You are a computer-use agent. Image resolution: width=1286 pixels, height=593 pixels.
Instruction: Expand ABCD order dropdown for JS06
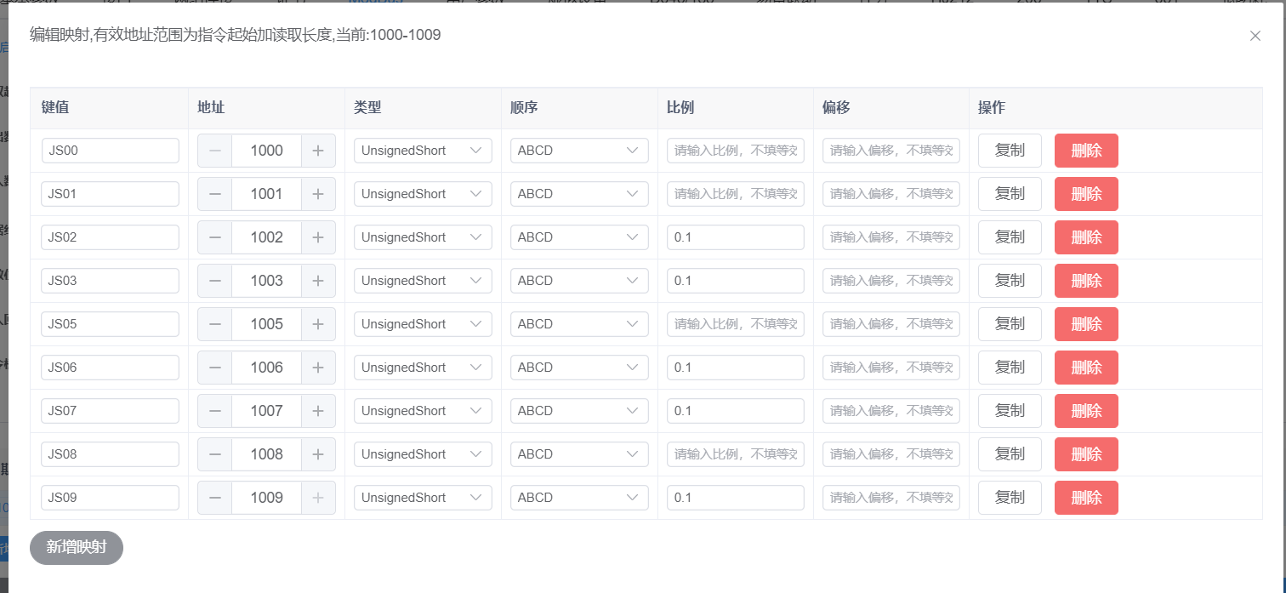click(579, 368)
